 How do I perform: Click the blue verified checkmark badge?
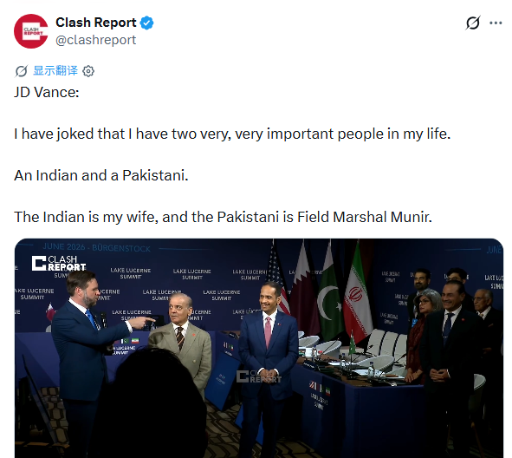[x=146, y=23]
